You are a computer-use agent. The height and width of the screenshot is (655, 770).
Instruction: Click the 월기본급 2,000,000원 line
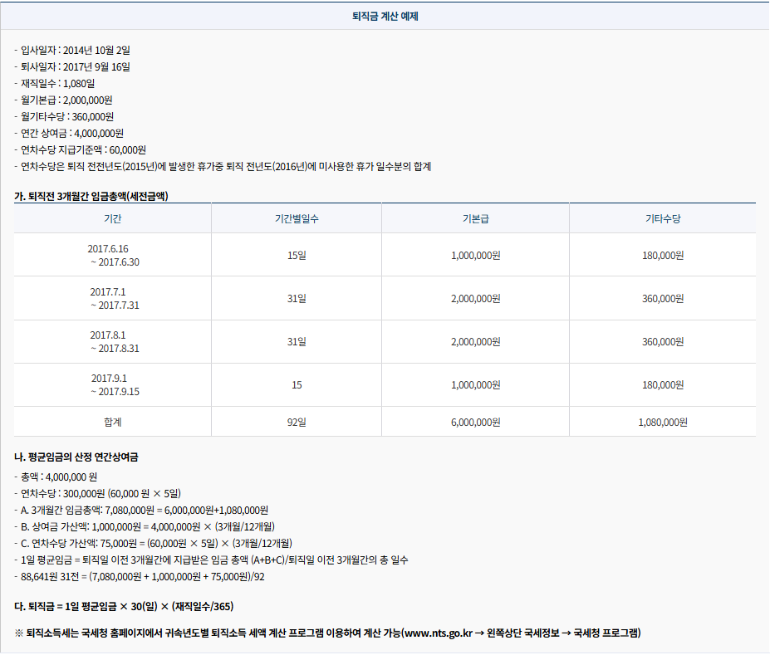pyautogui.click(x=75, y=100)
